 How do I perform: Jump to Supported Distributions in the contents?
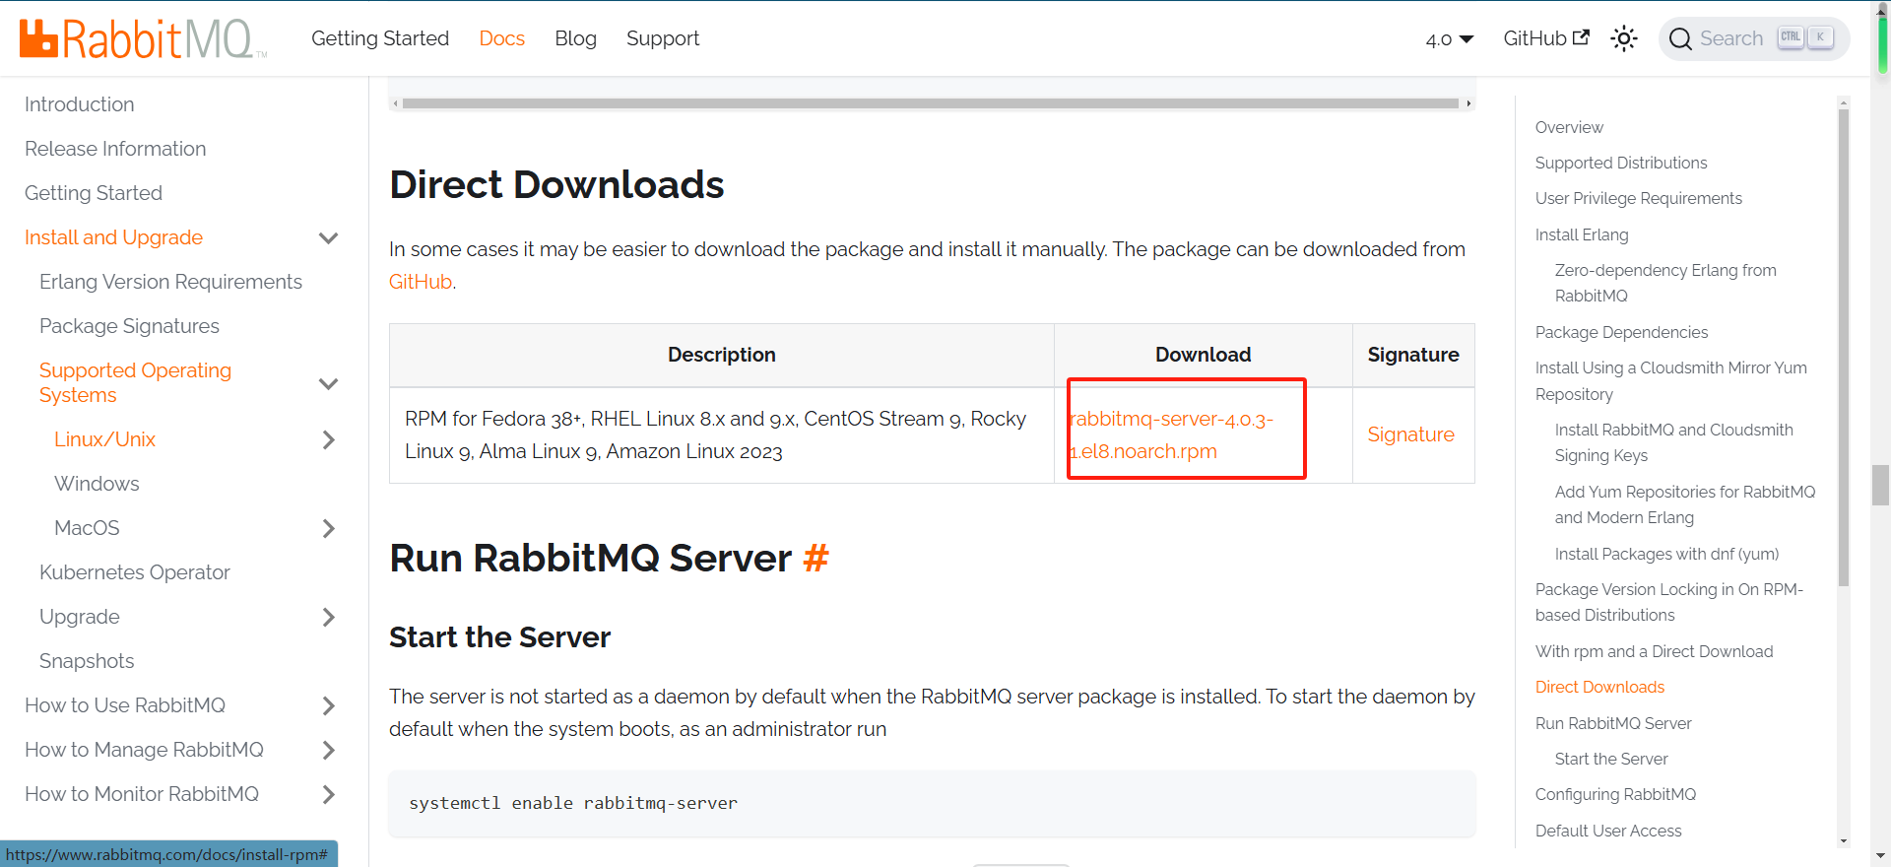[1621, 163]
